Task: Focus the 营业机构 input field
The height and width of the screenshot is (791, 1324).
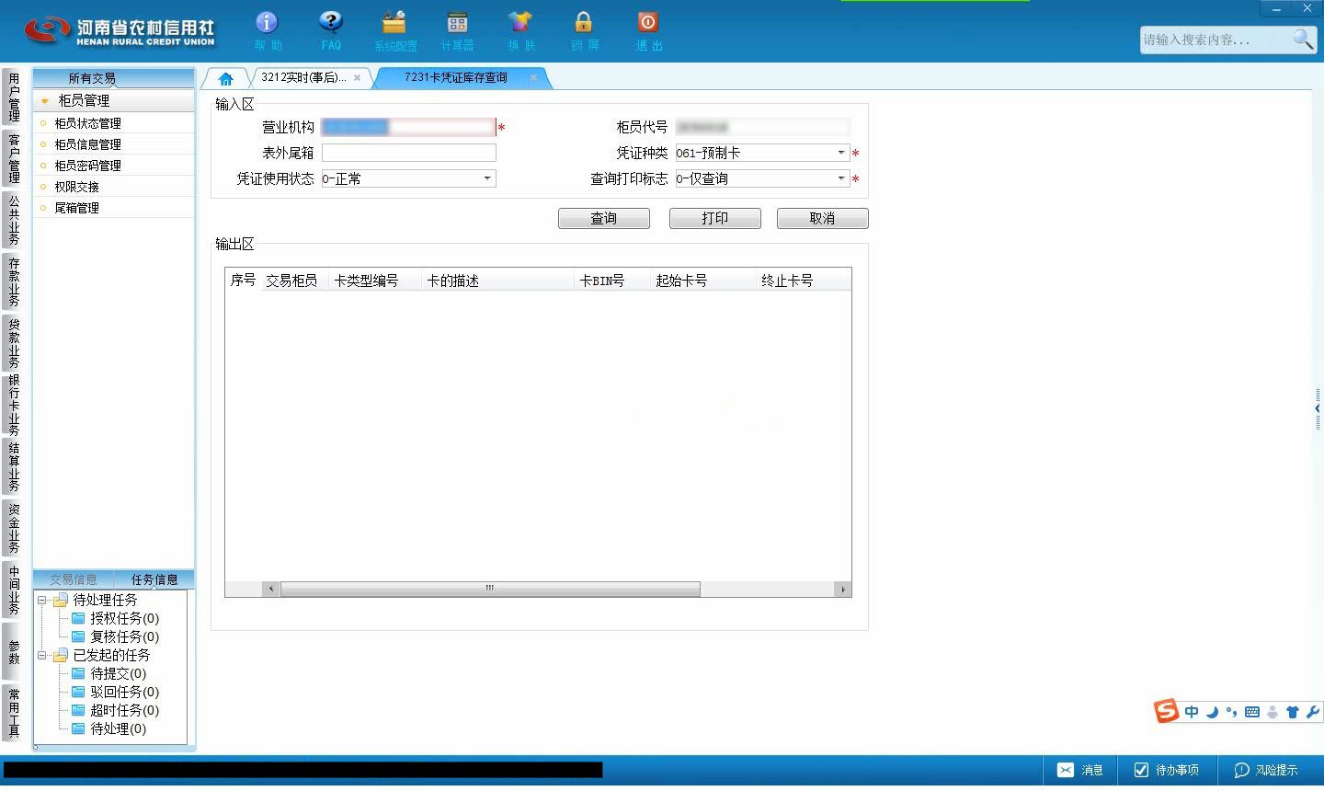Action: (408, 127)
